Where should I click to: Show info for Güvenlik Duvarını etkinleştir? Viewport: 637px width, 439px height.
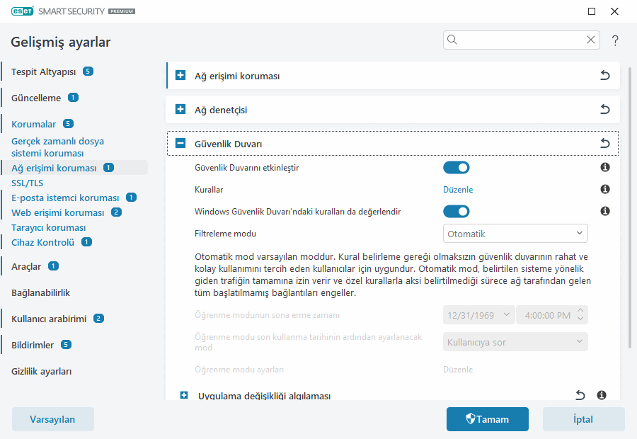604,168
